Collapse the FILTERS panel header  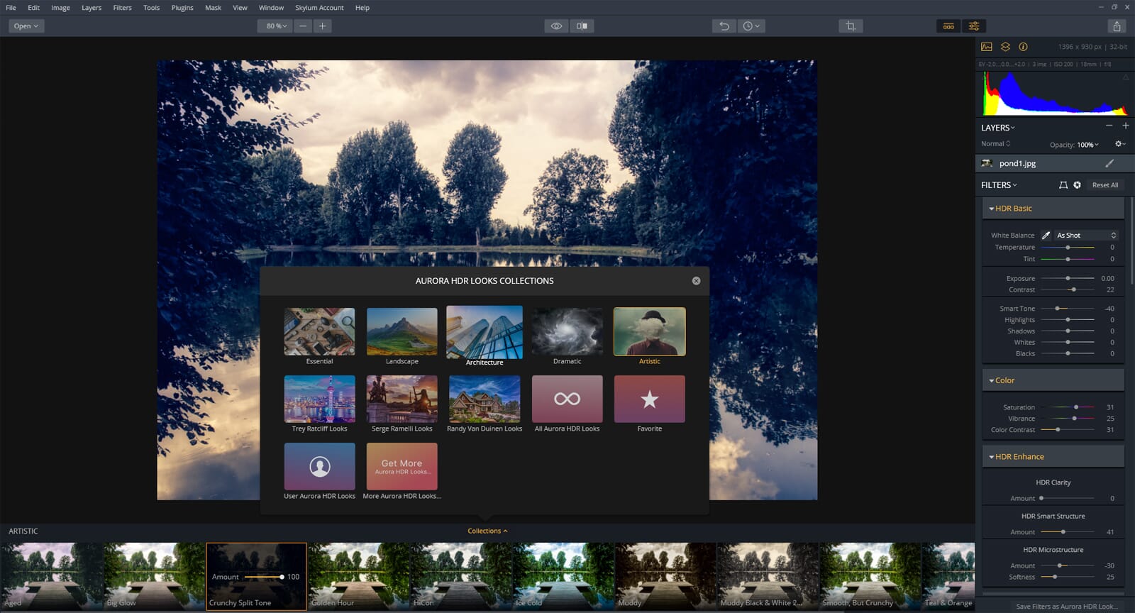point(999,185)
